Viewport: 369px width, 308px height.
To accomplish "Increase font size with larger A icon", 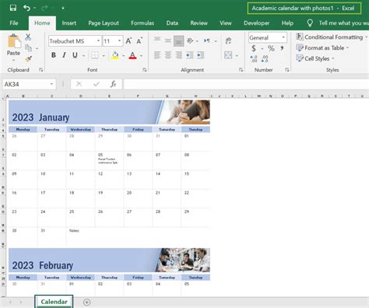I will pos(128,40).
